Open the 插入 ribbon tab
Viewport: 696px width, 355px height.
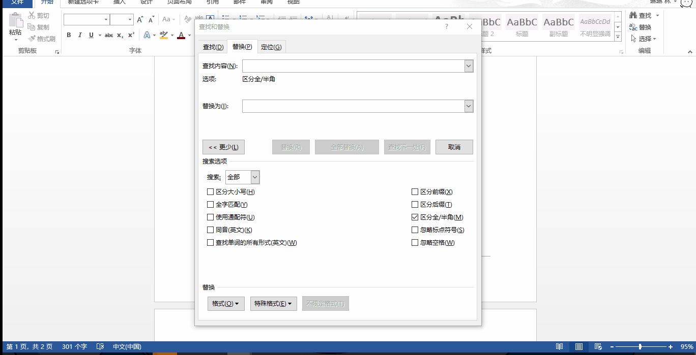click(119, 2)
